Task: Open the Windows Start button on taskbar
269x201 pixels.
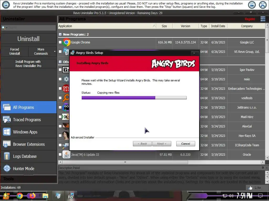Action: click(6, 196)
